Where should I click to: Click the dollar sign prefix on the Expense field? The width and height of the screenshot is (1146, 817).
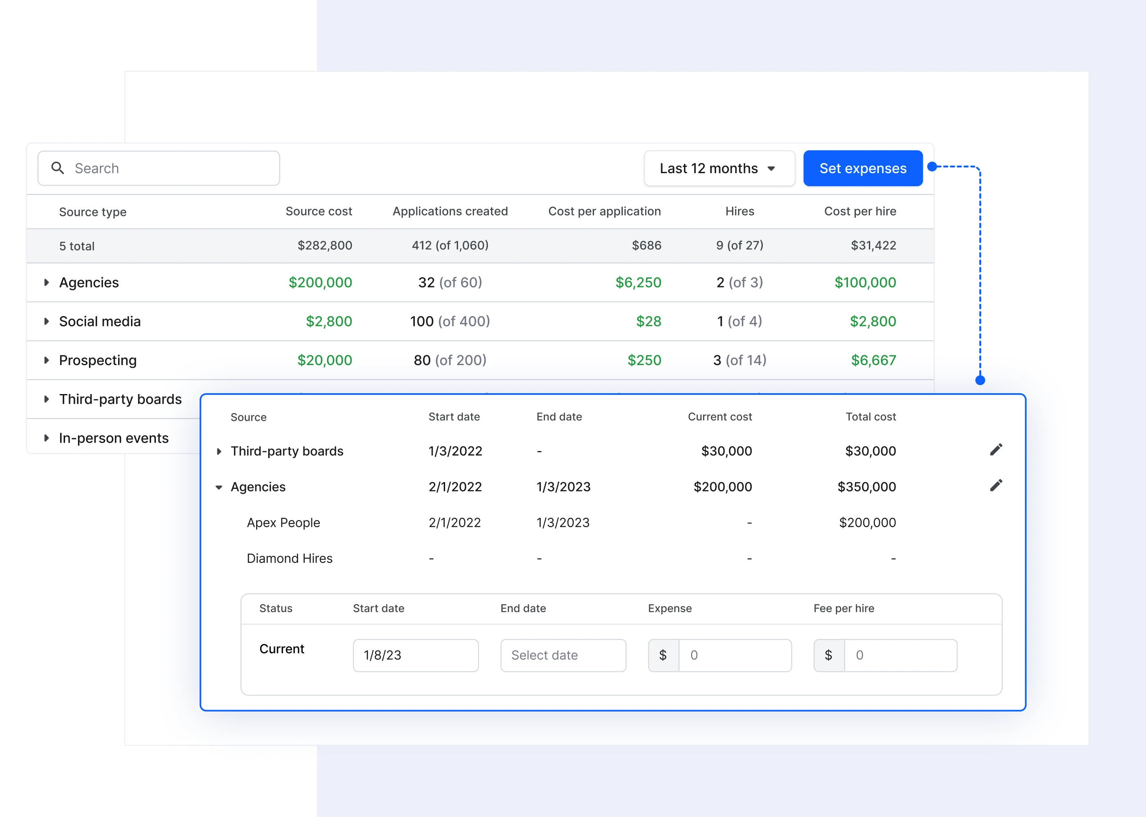click(x=663, y=655)
